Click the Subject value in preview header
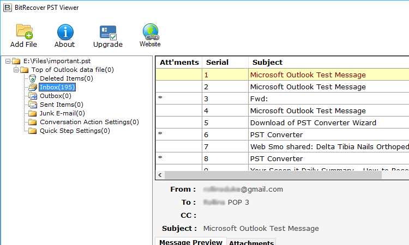 pos(261,229)
